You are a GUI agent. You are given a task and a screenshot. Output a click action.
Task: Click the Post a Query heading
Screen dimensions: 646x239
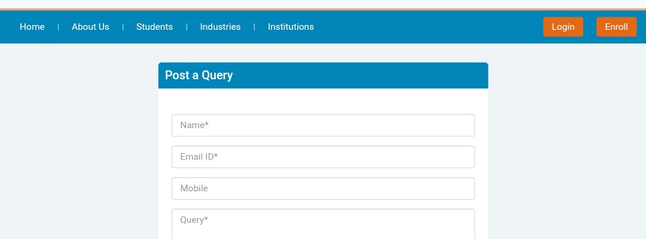click(x=199, y=76)
